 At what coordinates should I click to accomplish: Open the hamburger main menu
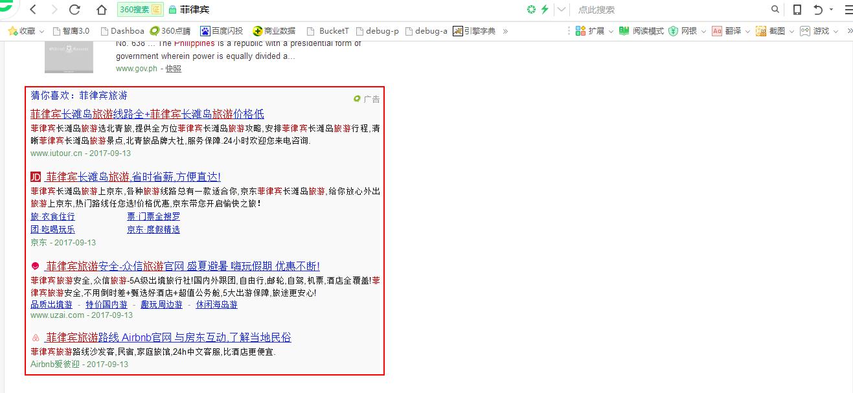pos(848,10)
